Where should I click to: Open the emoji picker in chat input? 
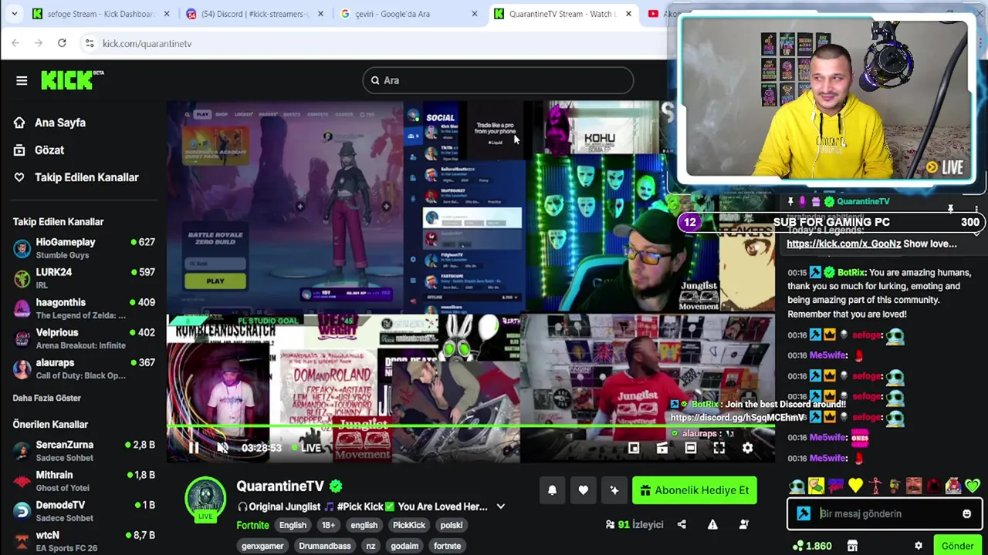tap(966, 513)
